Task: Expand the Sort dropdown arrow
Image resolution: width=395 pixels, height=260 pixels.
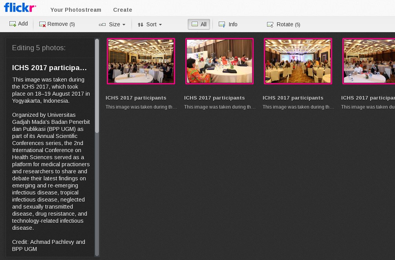Action: tap(160, 25)
